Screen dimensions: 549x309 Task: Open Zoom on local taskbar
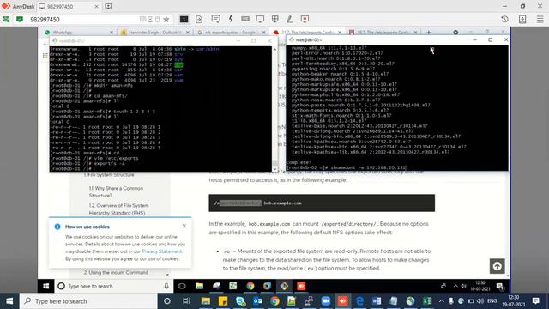[326, 301]
